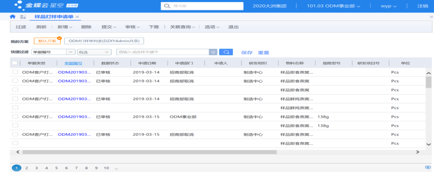Check the third row checkbox without document number
The image size is (434, 172).
[15, 90]
